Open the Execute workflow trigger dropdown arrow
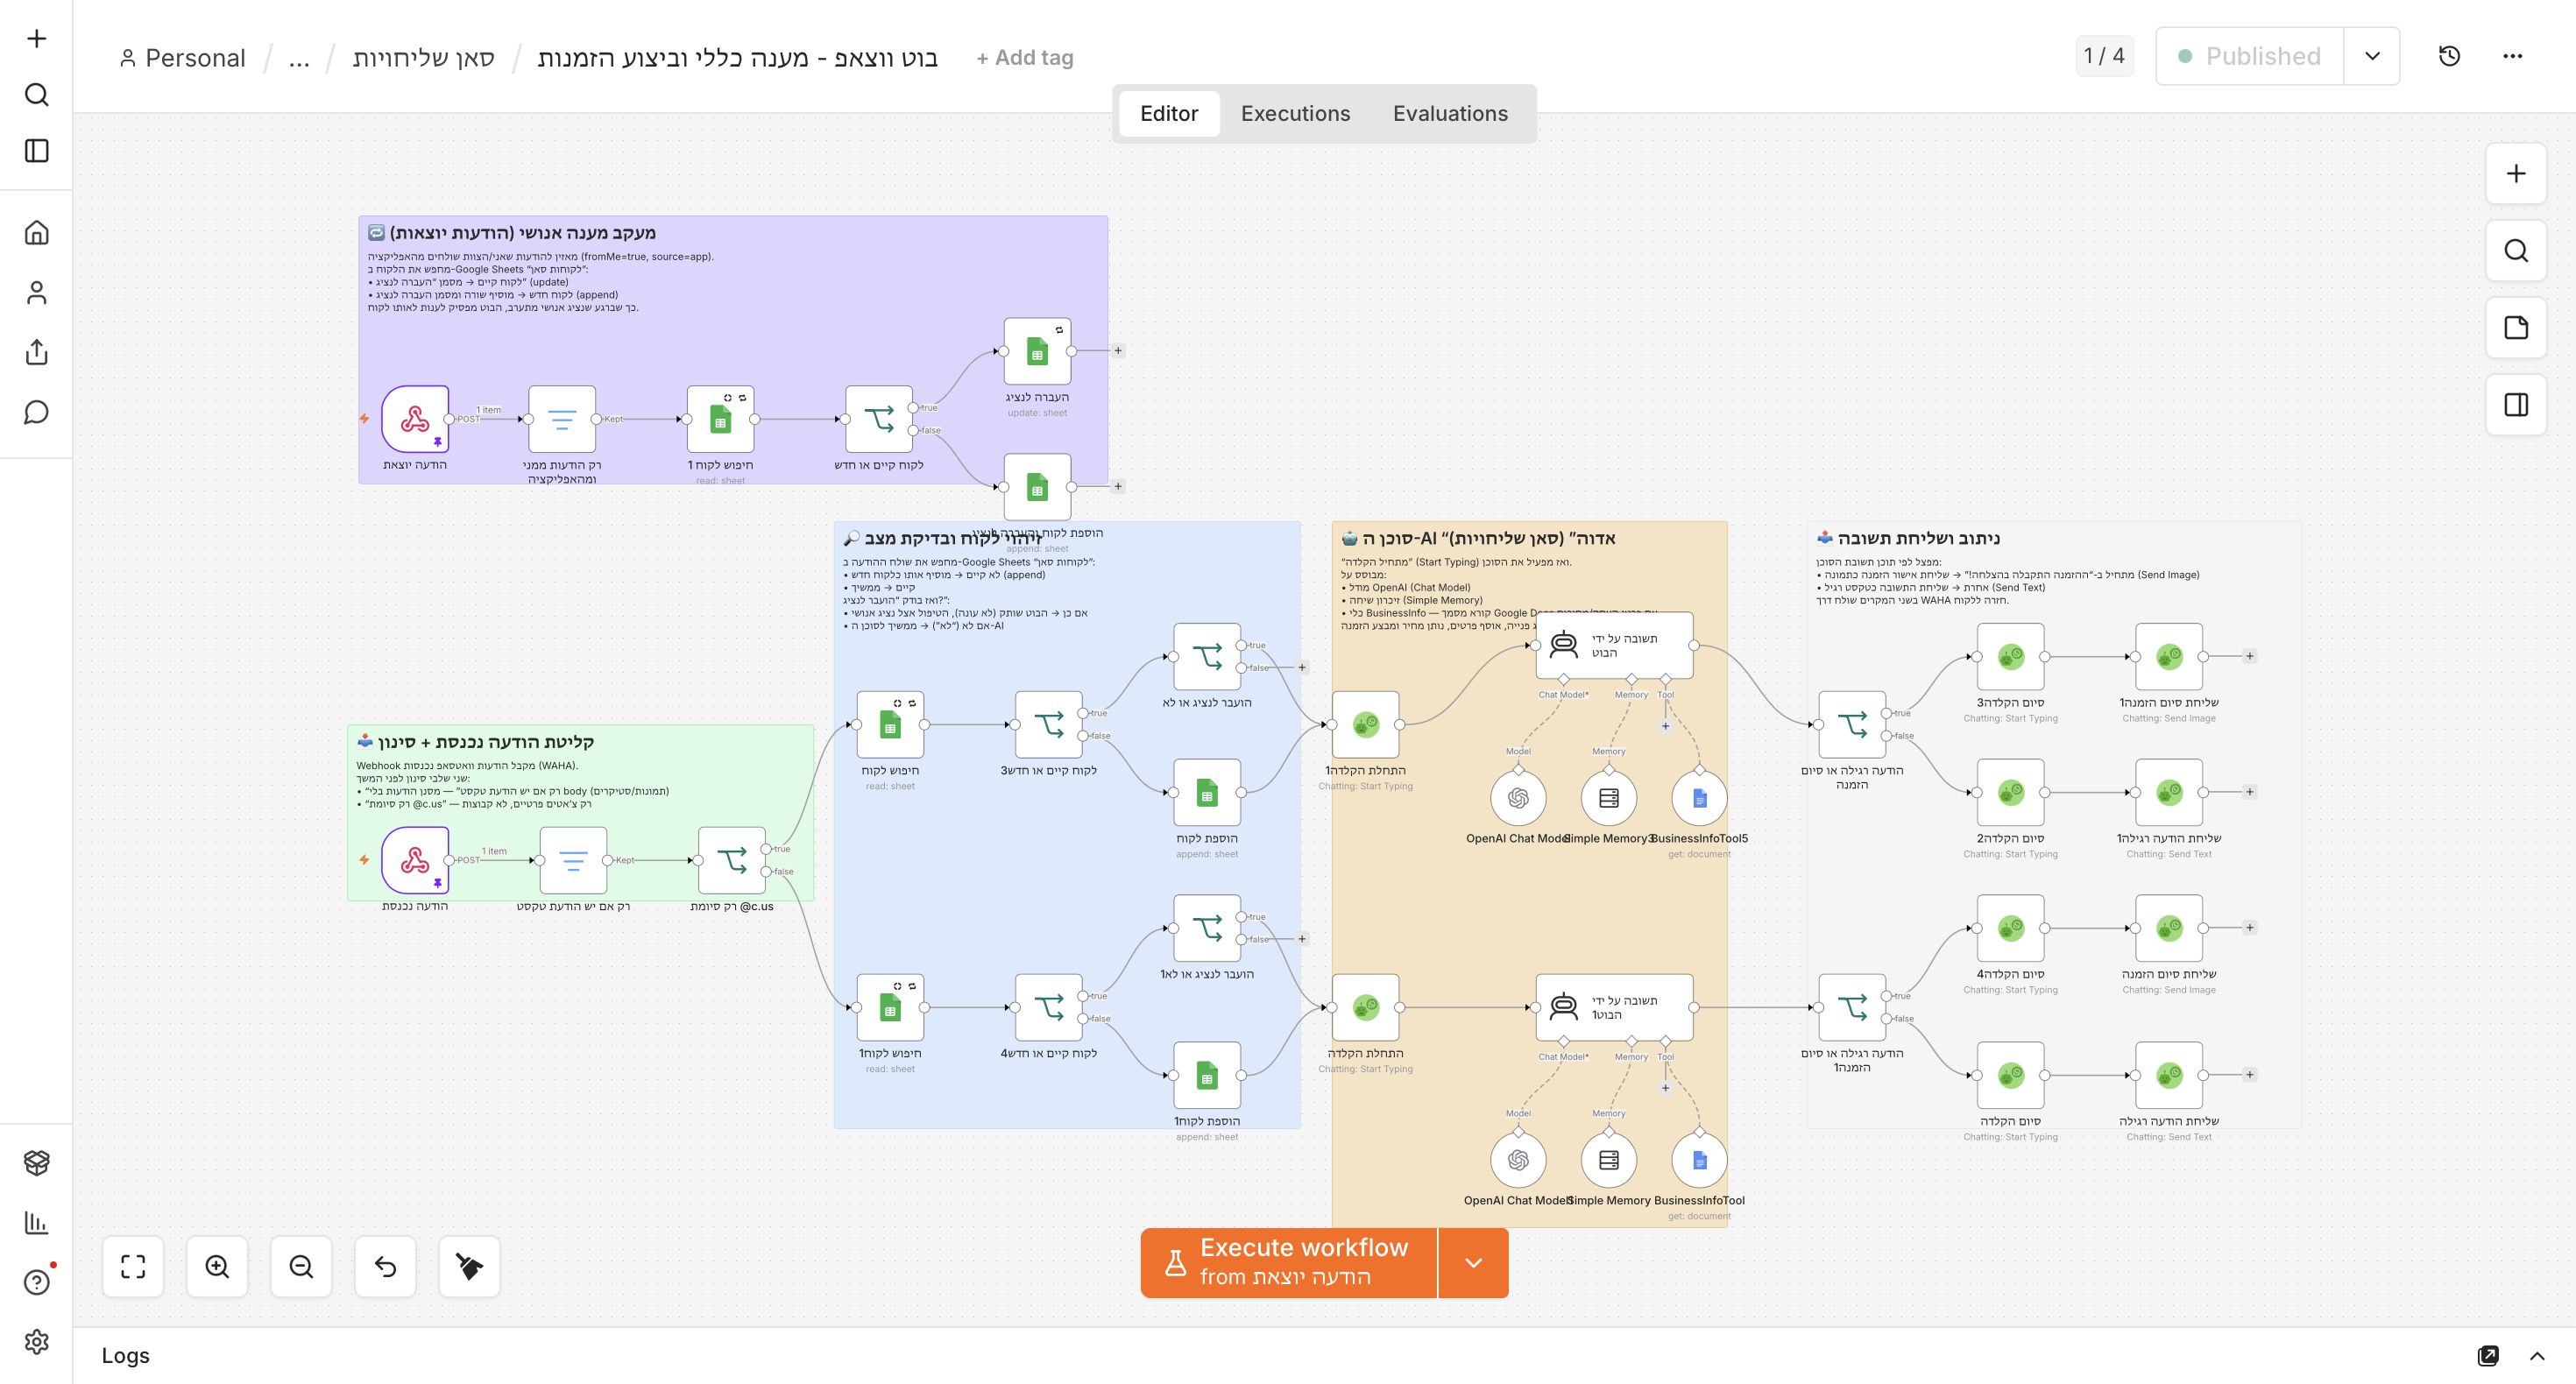Image resolution: width=2576 pixels, height=1384 pixels. (x=1473, y=1263)
